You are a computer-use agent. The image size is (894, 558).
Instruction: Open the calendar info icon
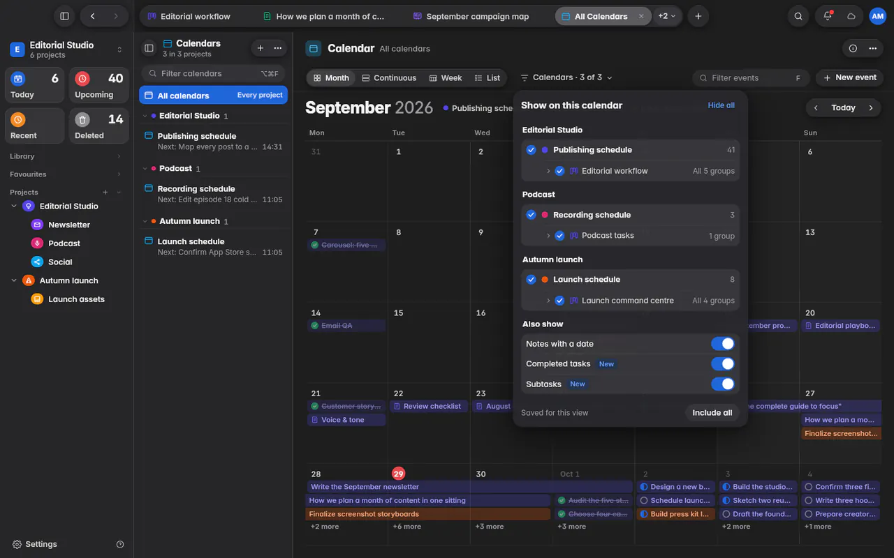point(853,48)
